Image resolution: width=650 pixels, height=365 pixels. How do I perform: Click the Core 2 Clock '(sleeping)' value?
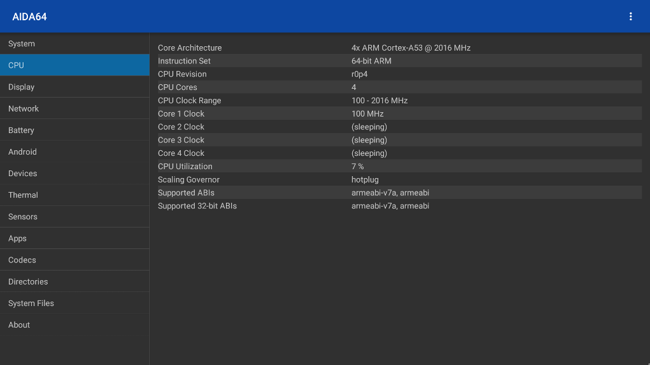pyautogui.click(x=369, y=127)
